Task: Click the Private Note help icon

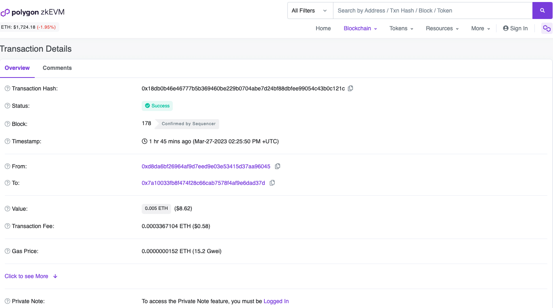Action: [6, 301]
